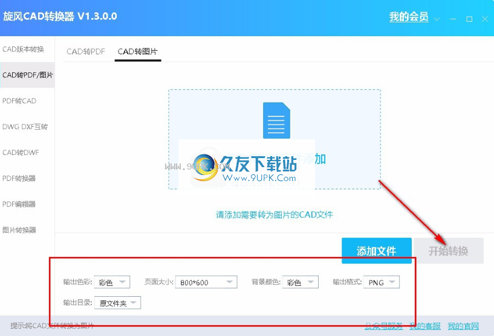494x336 pixels.
Task: Switch to the CAD转图片 tab
Action: point(138,51)
